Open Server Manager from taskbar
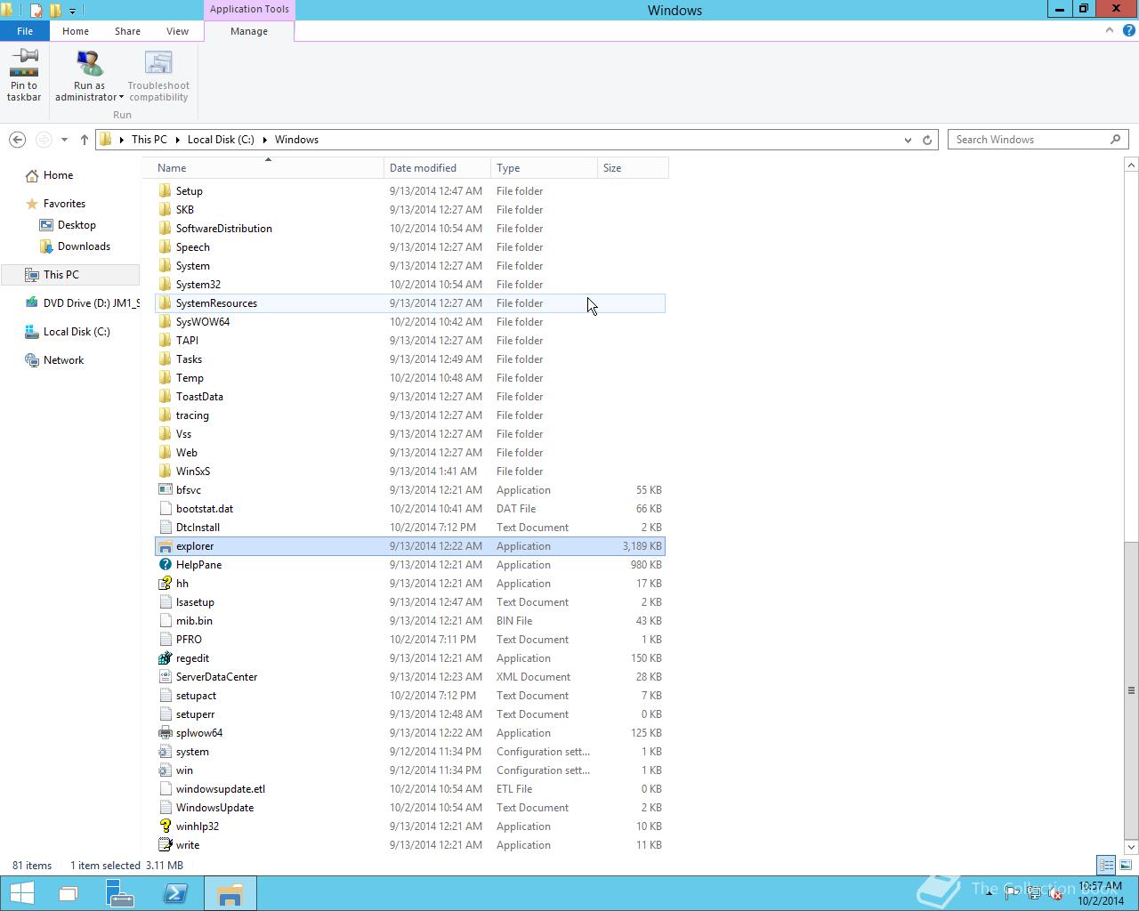 [119, 893]
